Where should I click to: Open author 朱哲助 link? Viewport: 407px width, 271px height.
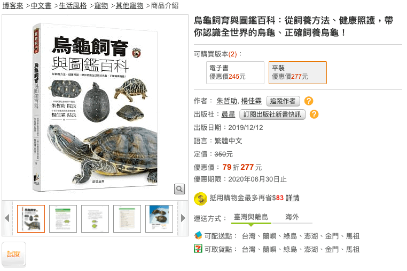point(226,101)
